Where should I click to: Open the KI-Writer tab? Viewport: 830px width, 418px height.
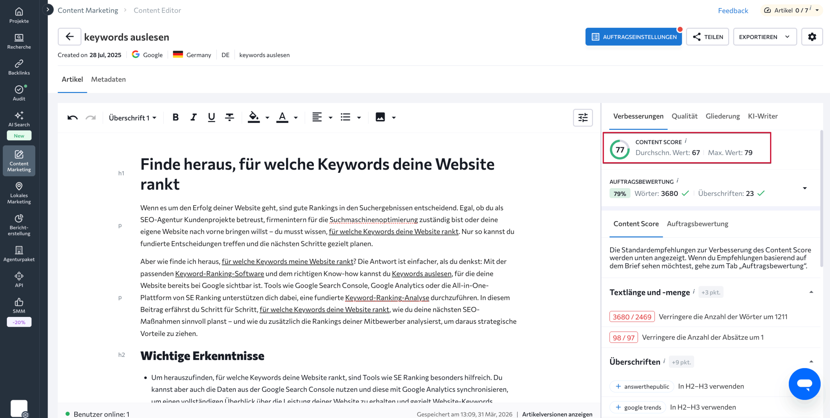pyautogui.click(x=763, y=116)
